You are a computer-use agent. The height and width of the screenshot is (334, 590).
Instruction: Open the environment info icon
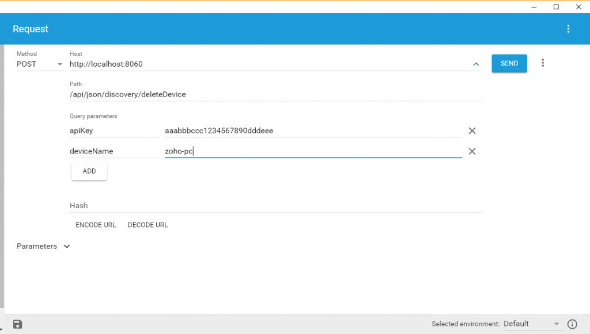pos(572,324)
